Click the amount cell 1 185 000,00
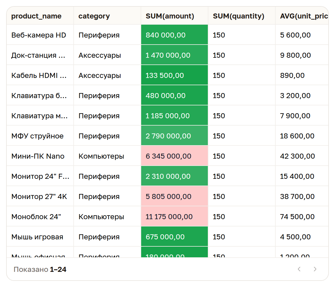The height and width of the screenshot is (287, 335). [174, 115]
